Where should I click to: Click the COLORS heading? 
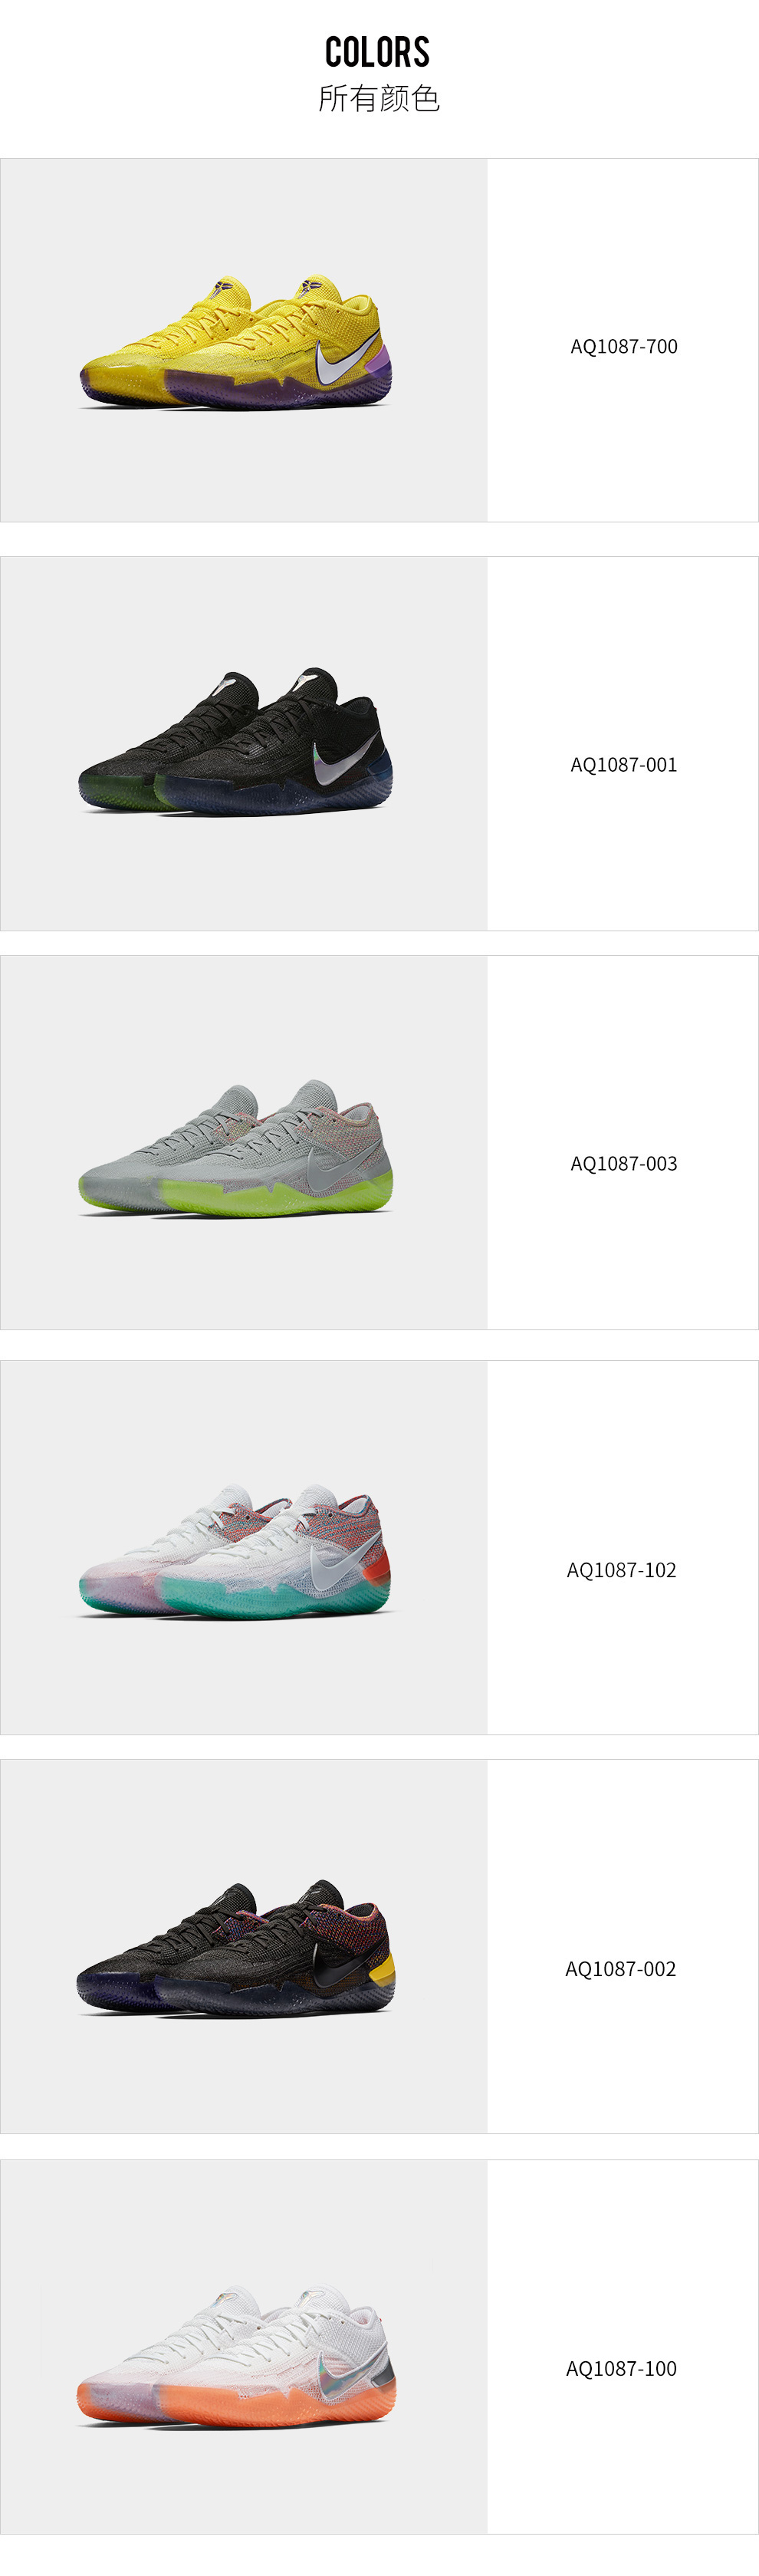click(378, 52)
